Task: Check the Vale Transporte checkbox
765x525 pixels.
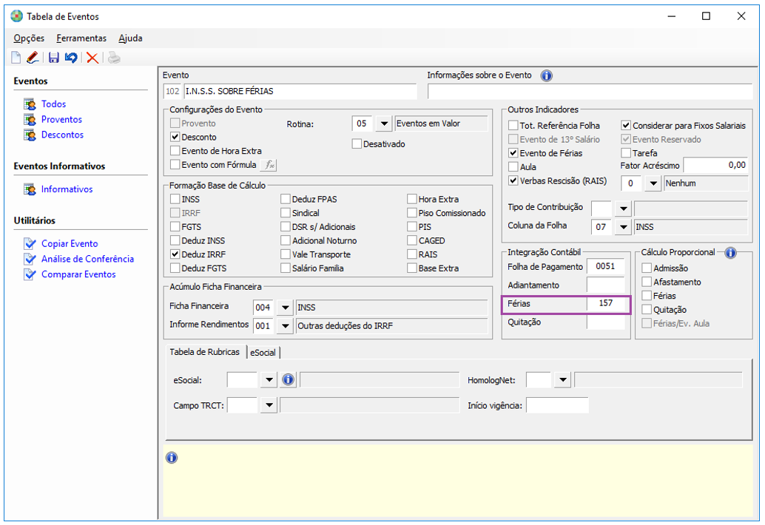Action: tap(286, 254)
